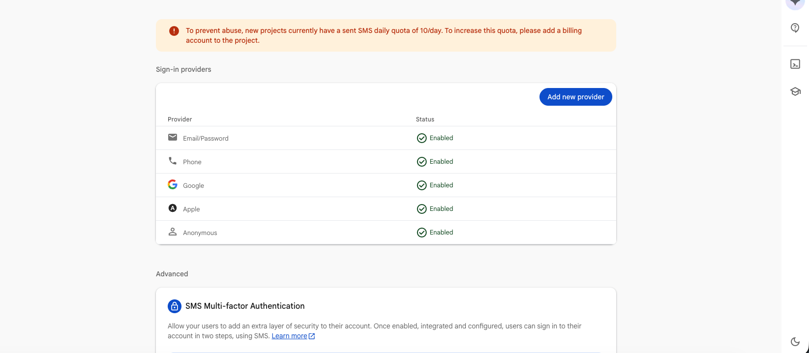This screenshot has height=353, width=809.
Task: Click the Advanced section heading
Action: click(x=172, y=274)
